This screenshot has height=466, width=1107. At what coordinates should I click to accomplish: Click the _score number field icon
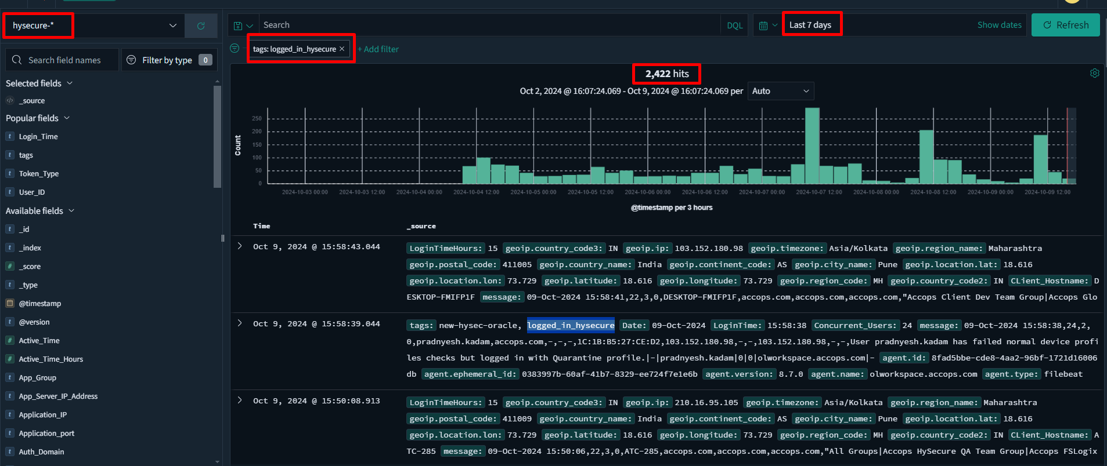[x=10, y=266]
